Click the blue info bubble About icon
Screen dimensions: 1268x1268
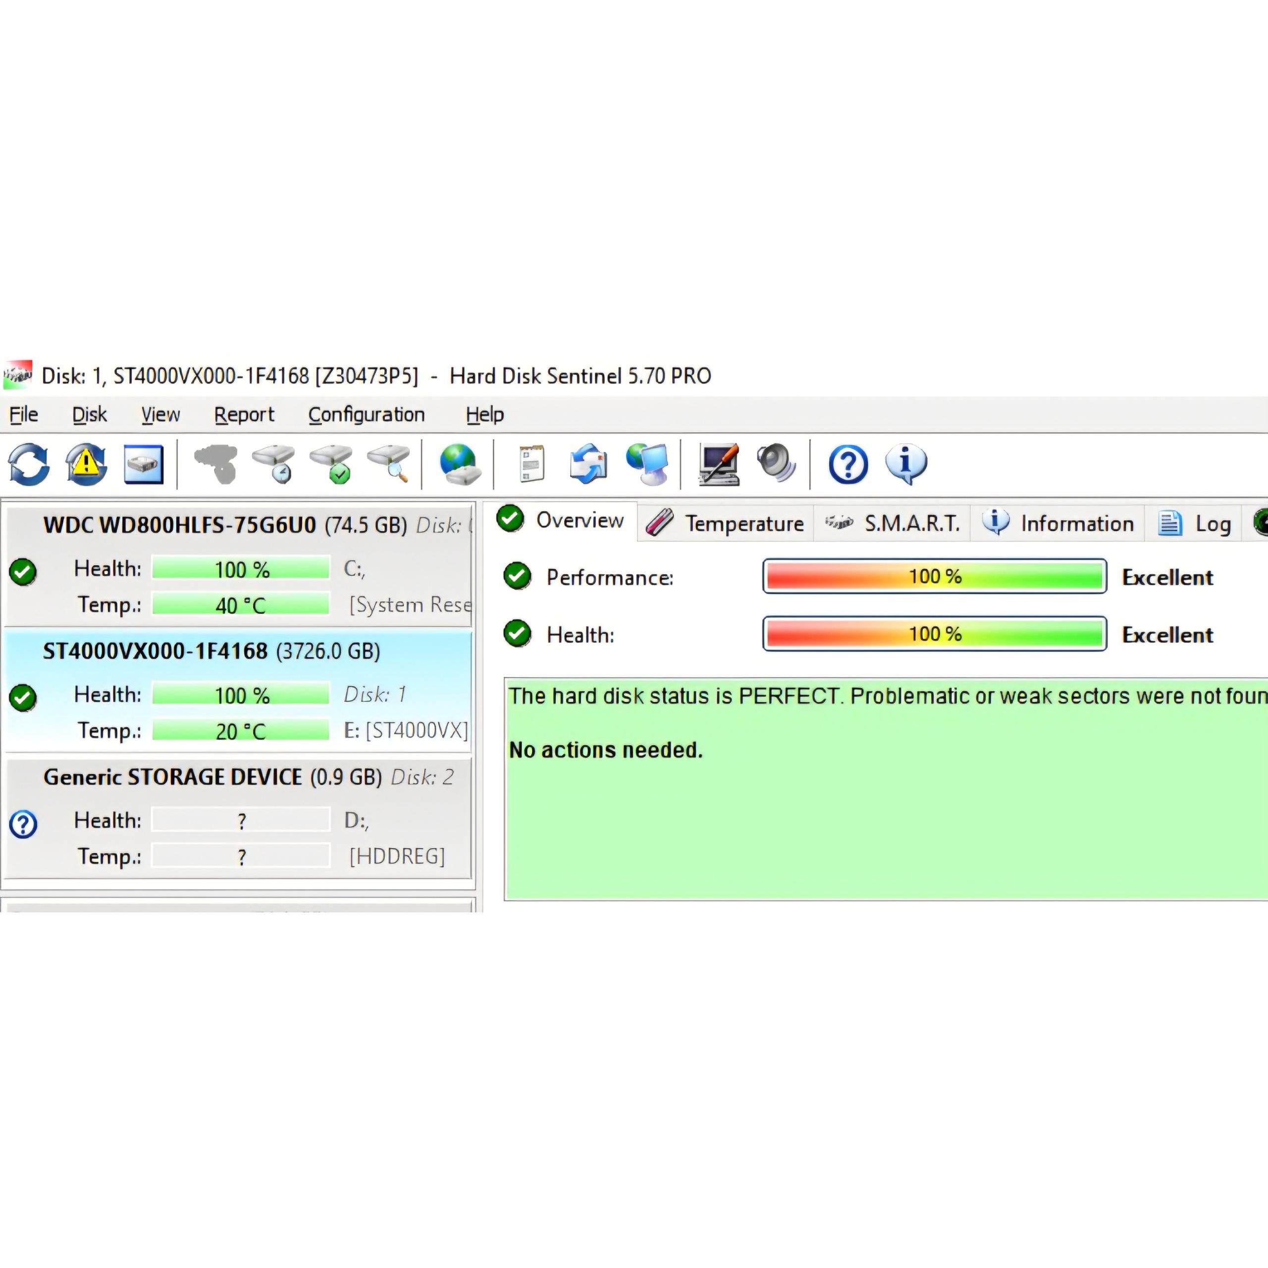pyautogui.click(x=906, y=464)
